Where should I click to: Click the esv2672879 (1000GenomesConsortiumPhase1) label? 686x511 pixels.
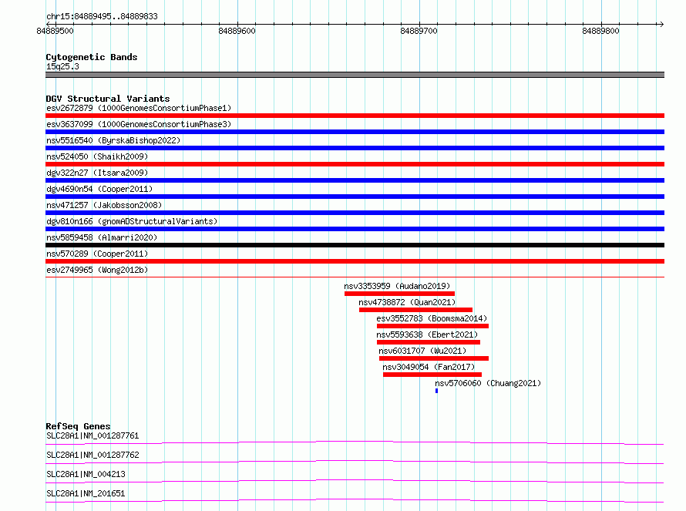coord(139,108)
